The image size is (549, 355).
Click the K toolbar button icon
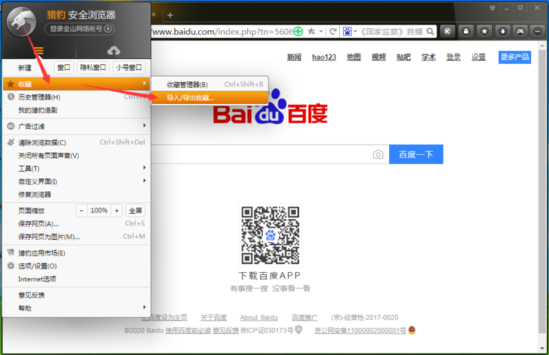point(447,32)
